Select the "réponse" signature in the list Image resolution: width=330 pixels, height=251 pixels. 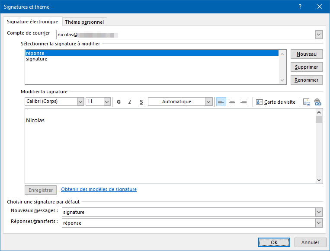pos(152,53)
